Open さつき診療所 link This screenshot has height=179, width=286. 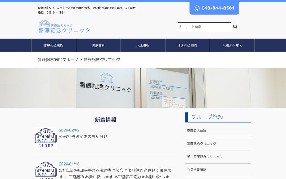click(197, 170)
